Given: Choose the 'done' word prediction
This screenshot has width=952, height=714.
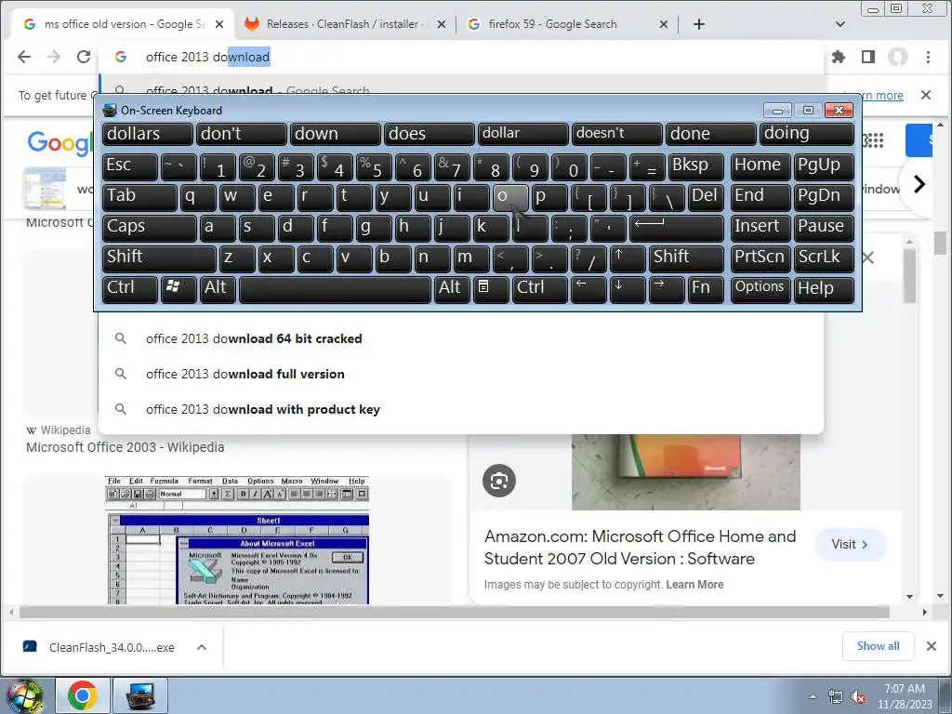Looking at the screenshot, I should (711, 134).
